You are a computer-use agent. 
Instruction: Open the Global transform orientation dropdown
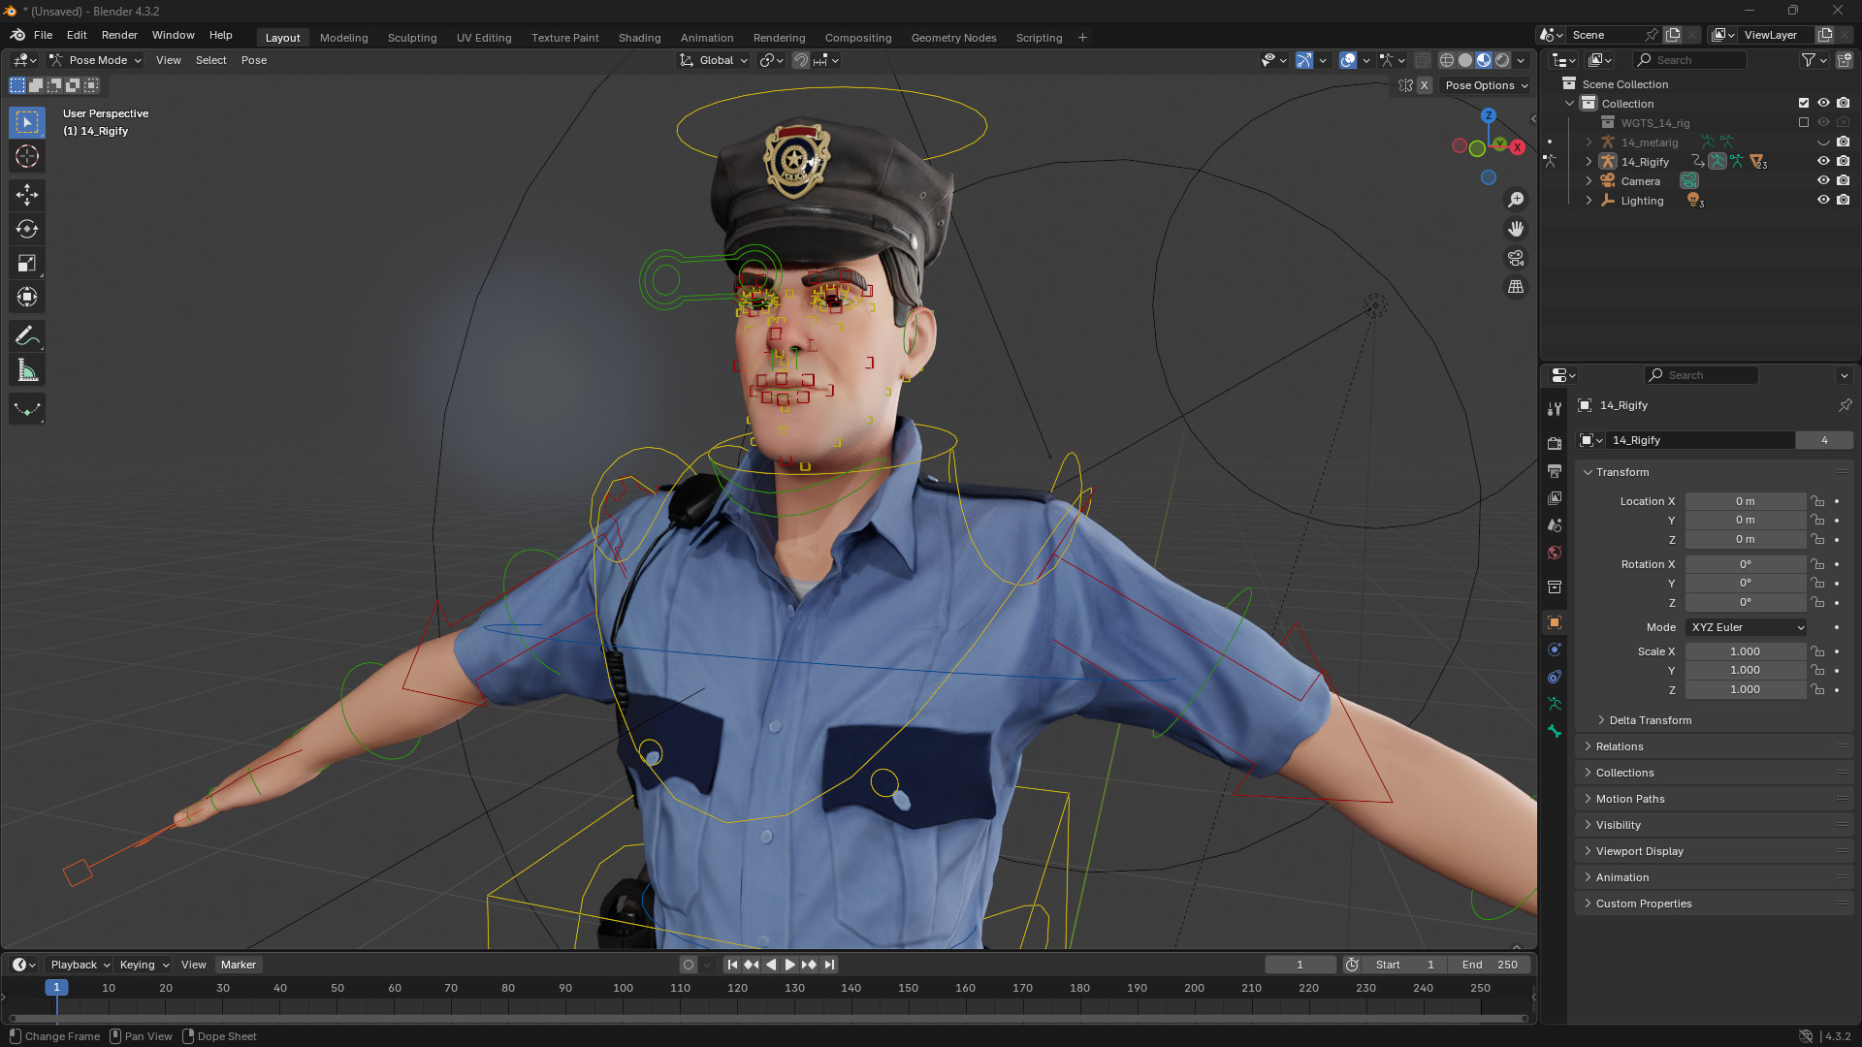tap(714, 60)
